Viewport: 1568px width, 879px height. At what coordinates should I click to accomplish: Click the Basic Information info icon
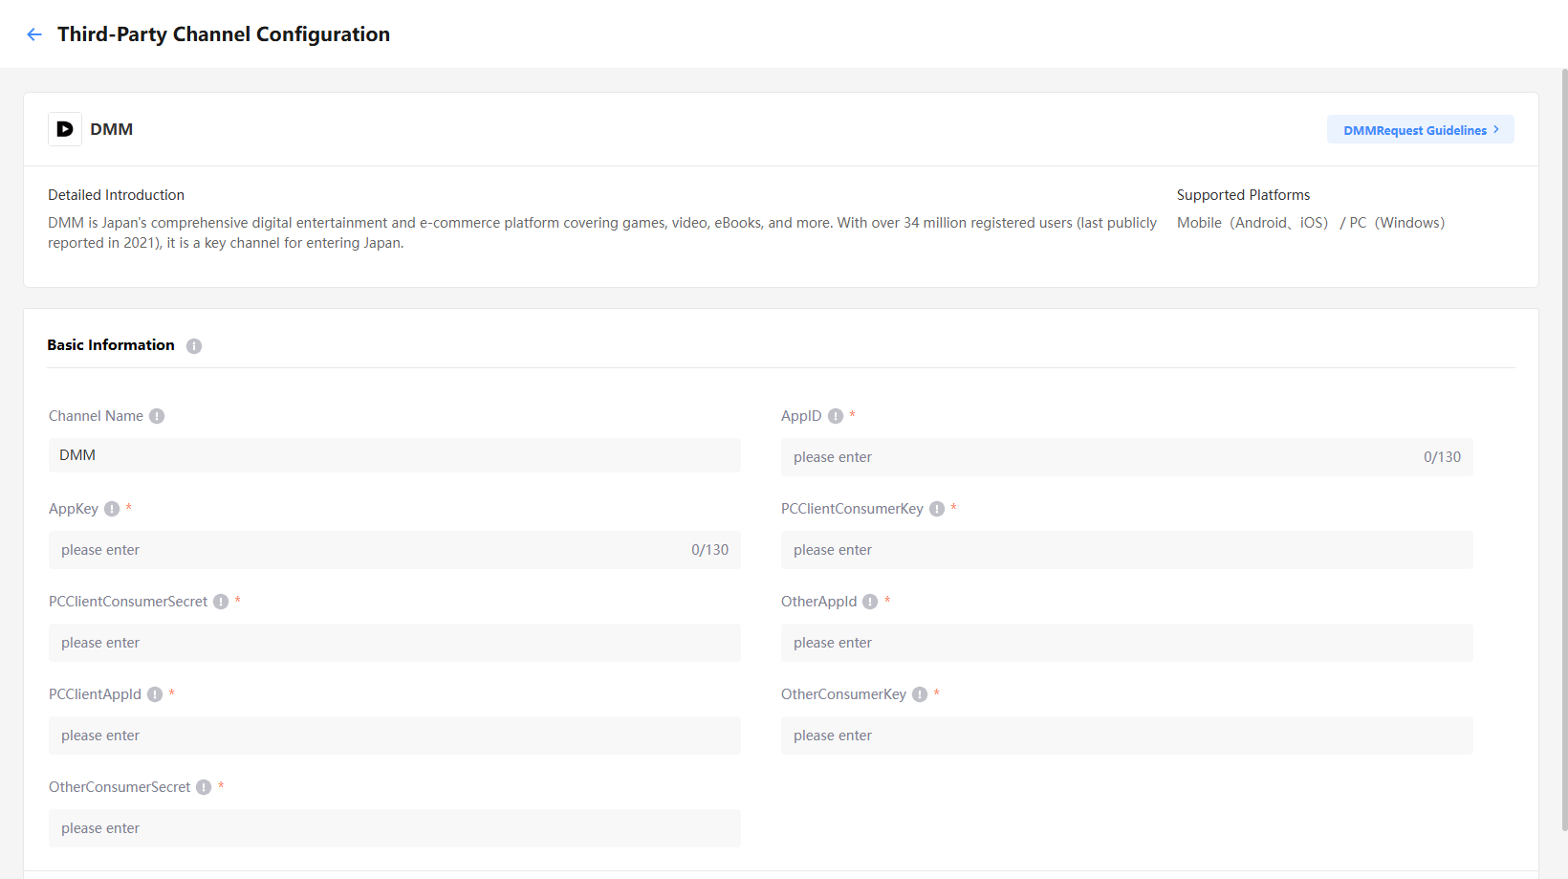pos(194,346)
